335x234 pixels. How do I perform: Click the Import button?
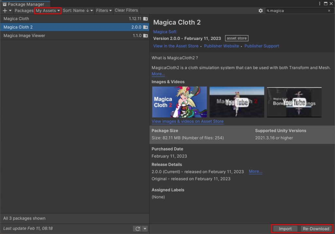pyautogui.click(x=285, y=228)
